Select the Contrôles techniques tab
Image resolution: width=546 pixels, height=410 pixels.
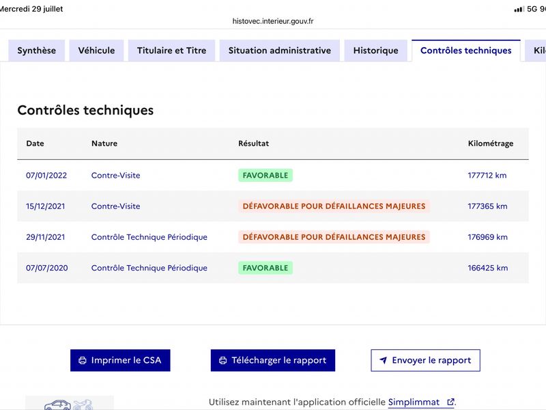pyautogui.click(x=466, y=51)
